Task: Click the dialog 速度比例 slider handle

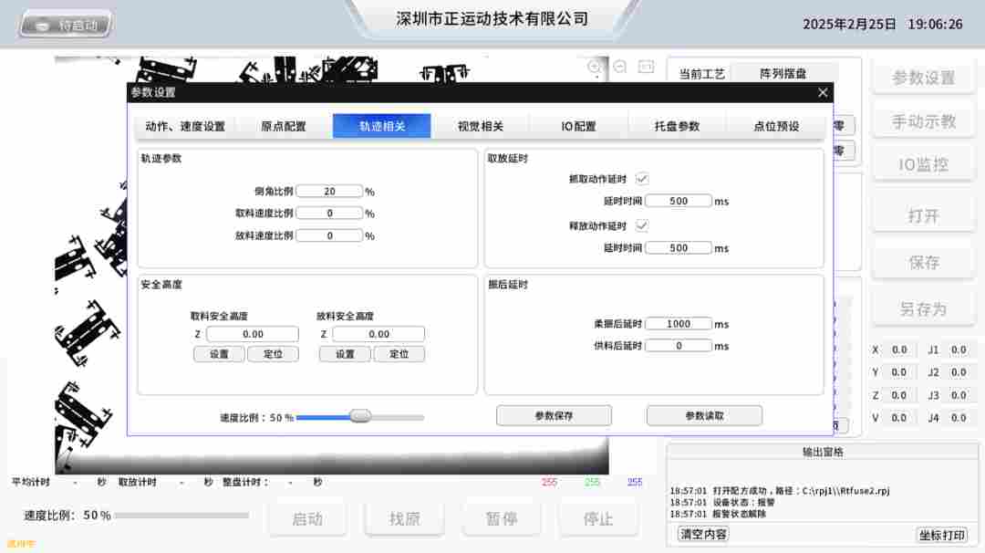Action: pyautogui.click(x=360, y=417)
